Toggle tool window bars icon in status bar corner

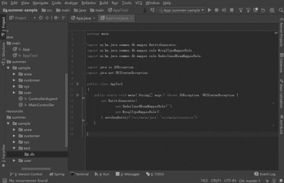point(5,180)
